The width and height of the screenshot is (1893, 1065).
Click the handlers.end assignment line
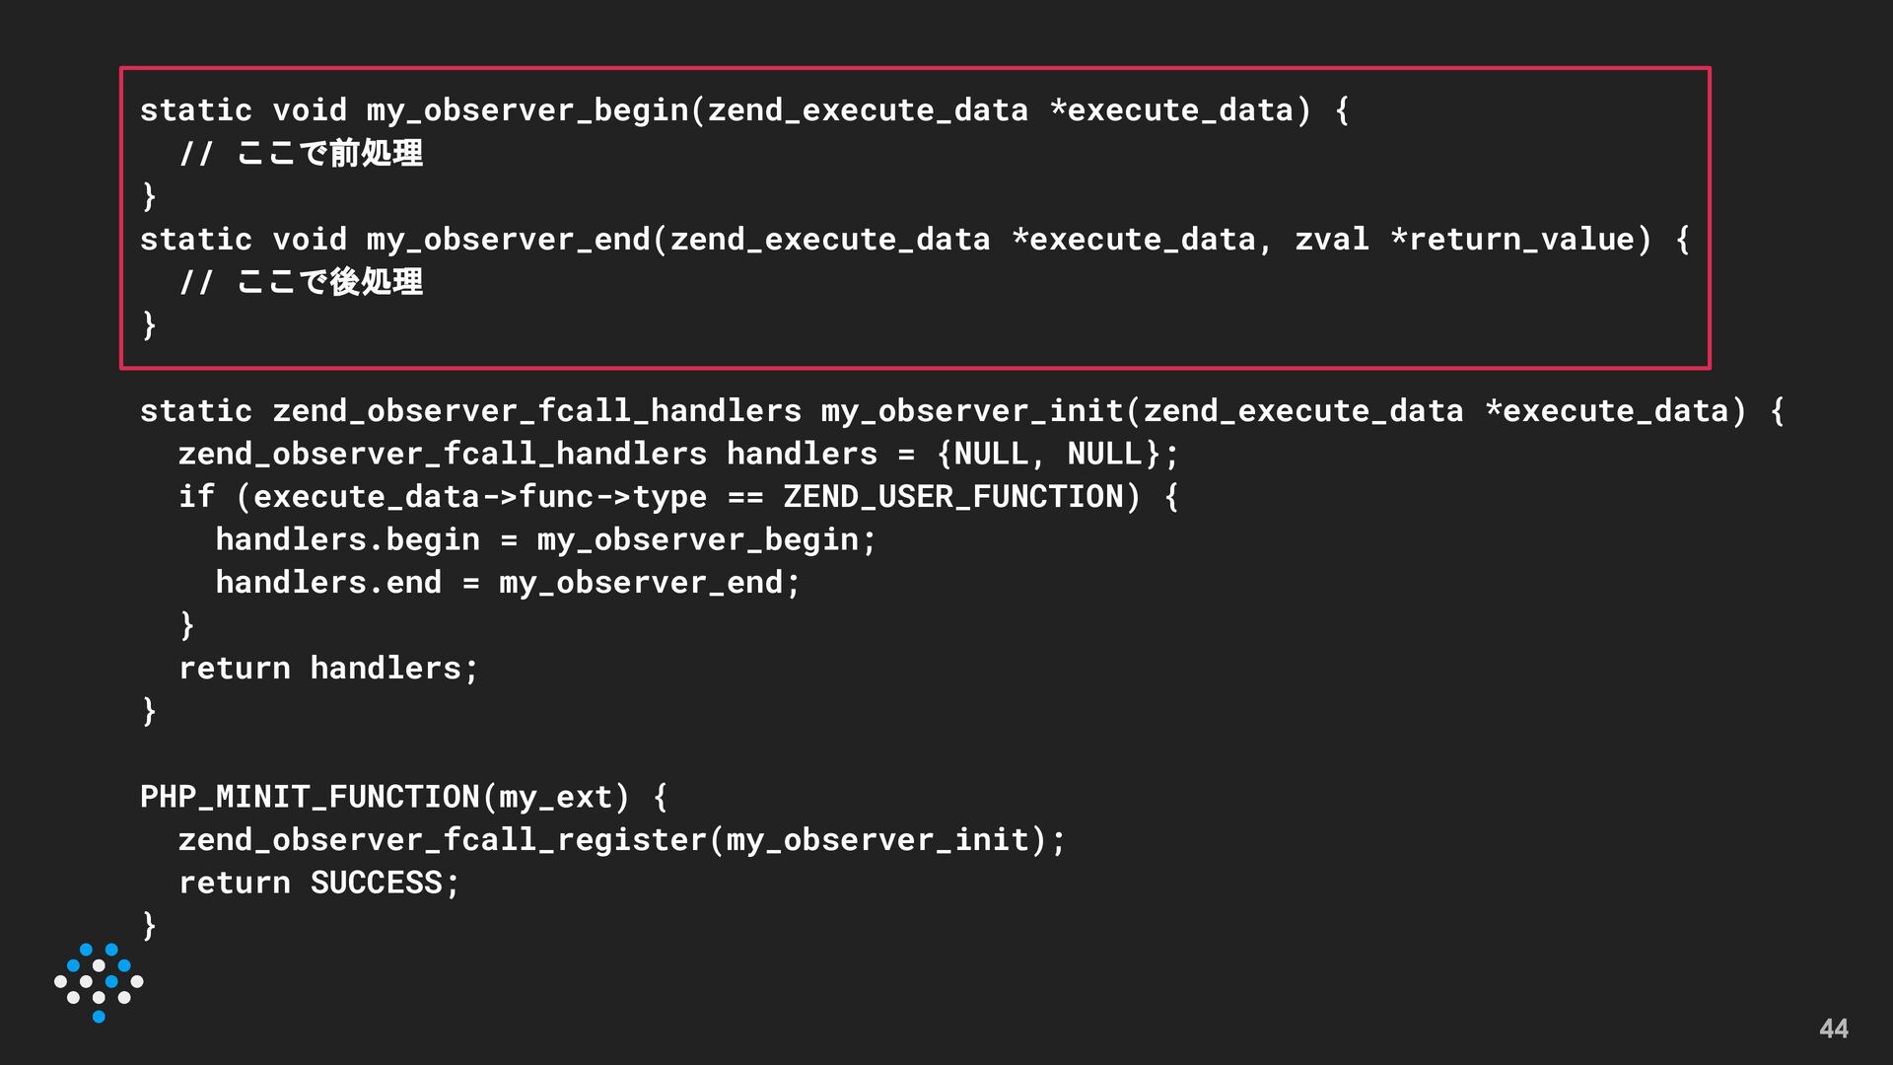pyautogui.click(x=508, y=582)
